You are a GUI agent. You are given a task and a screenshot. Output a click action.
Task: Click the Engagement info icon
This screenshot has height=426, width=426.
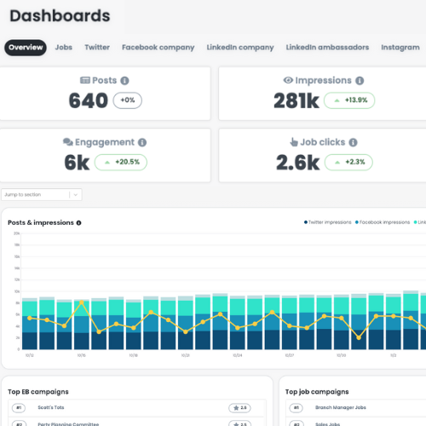tap(142, 142)
